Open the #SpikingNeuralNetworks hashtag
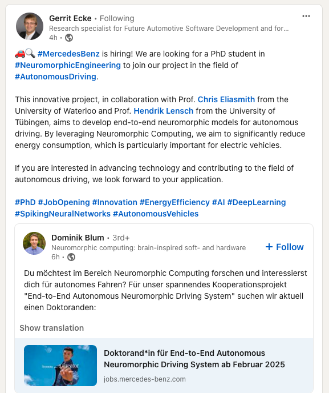This screenshot has width=329, height=393. pos(63,214)
